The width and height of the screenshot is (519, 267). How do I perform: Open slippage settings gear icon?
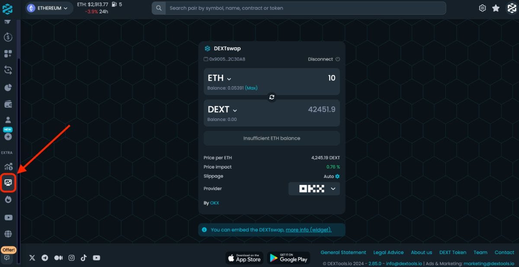337,176
